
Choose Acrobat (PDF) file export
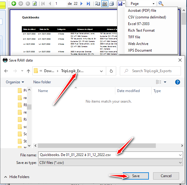pos(142,11)
